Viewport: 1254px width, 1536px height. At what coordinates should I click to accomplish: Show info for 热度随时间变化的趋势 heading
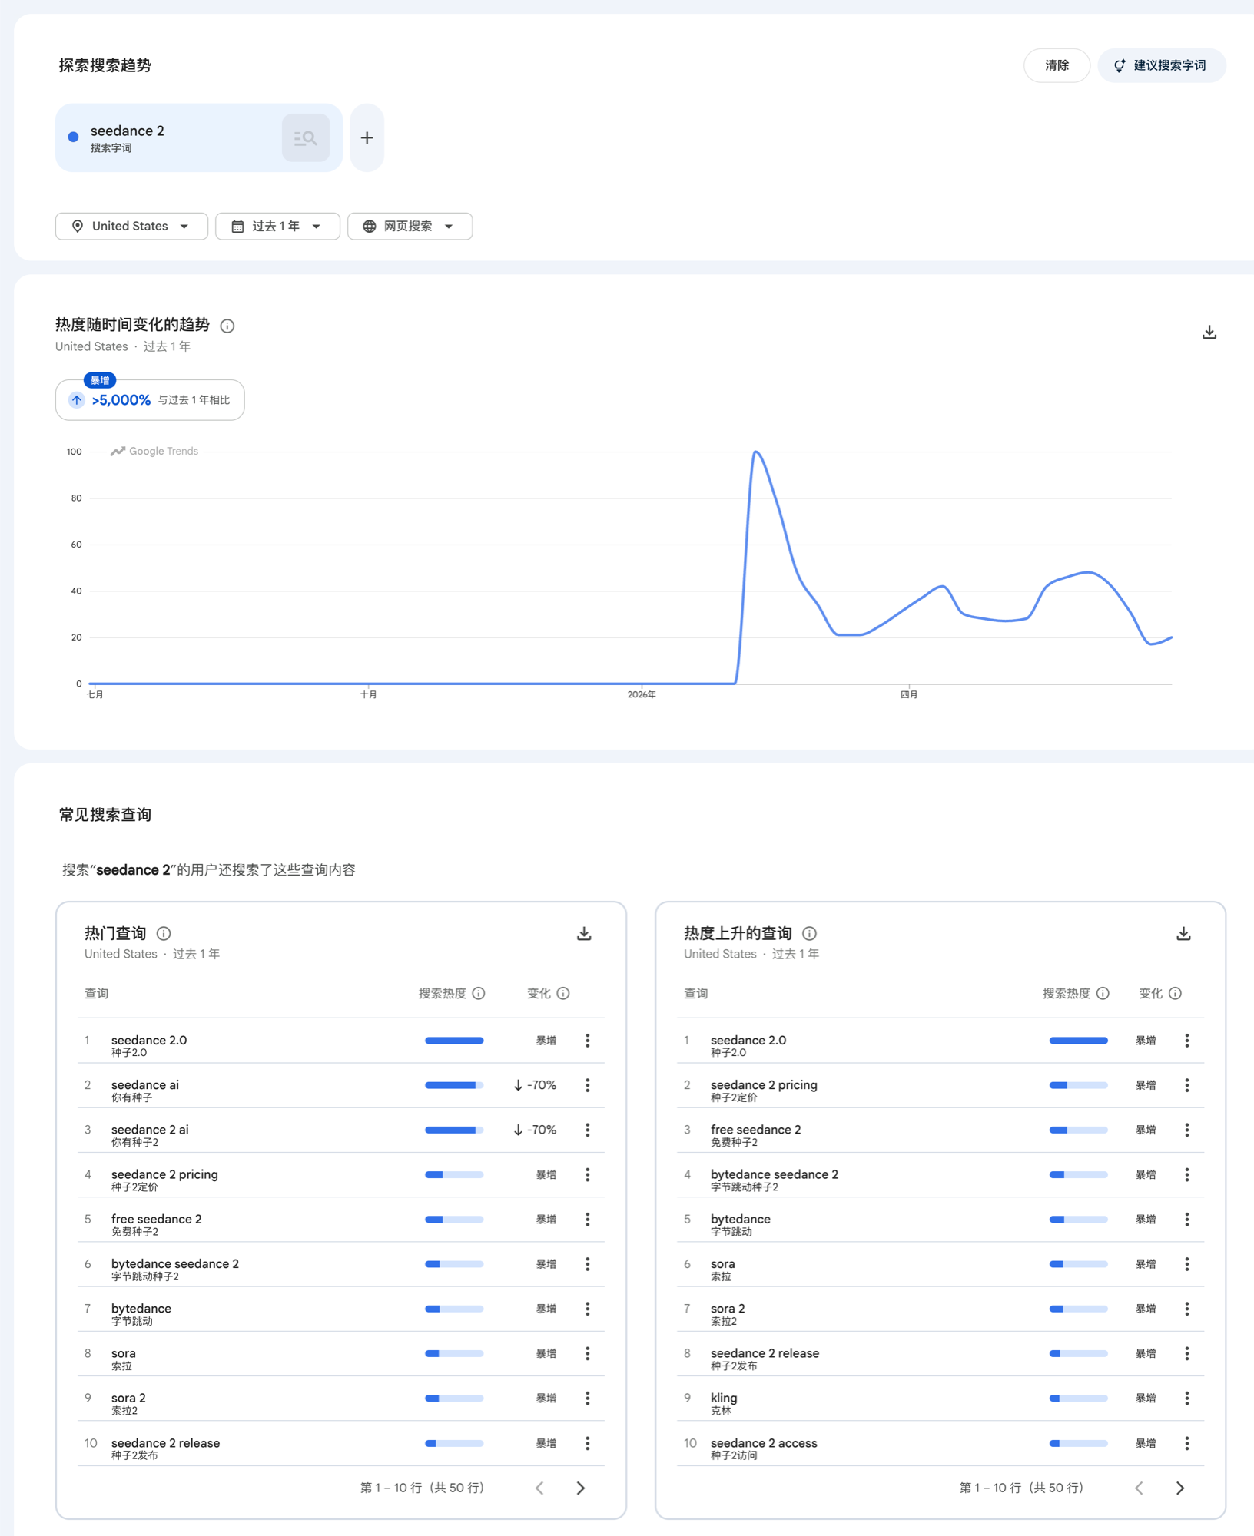pyautogui.click(x=227, y=326)
